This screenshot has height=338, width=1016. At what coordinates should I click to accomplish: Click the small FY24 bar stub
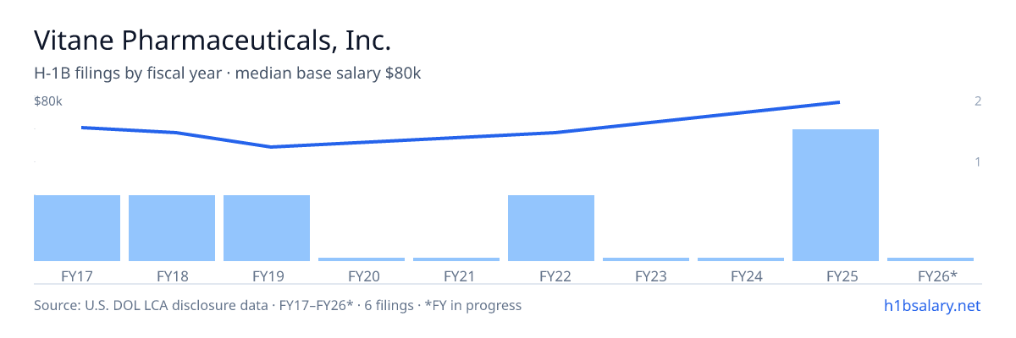(x=741, y=259)
